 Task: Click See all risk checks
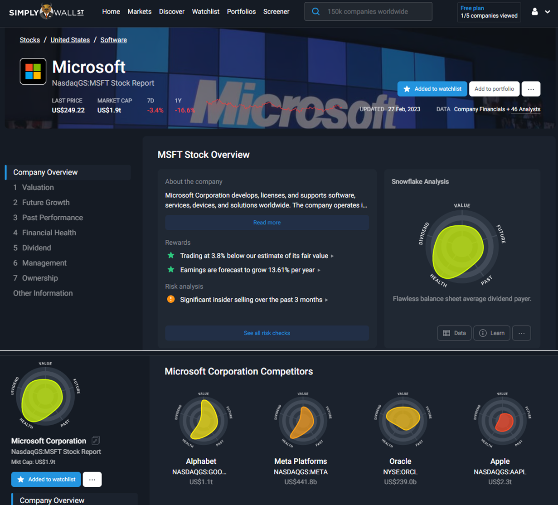tap(267, 333)
